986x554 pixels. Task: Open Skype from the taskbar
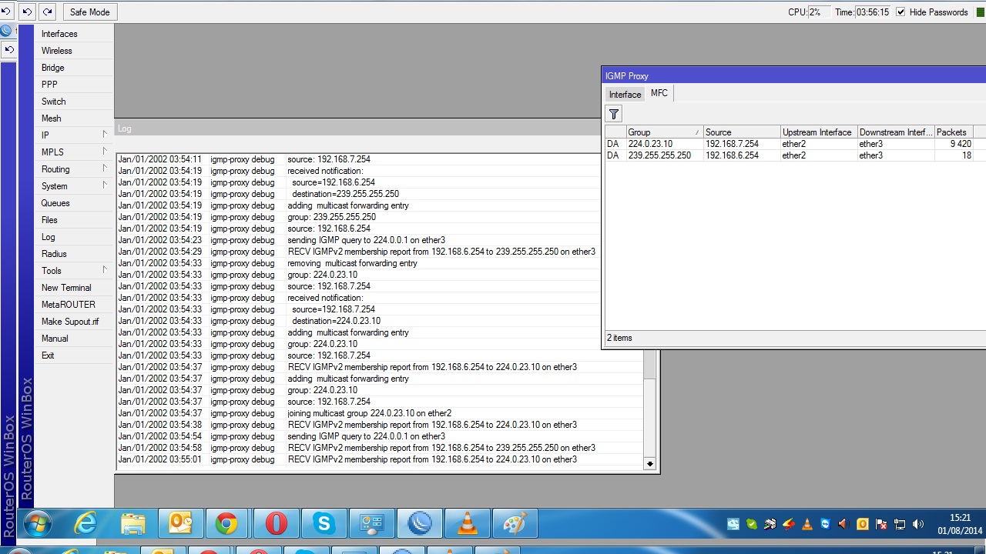click(324, 524)
